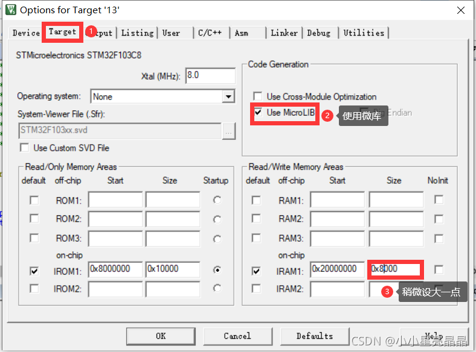Check the ROM1 default checkbox
This screenshot has width=476, height=352.
[34, 200]
